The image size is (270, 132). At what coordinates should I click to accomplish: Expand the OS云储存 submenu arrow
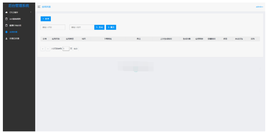pyautogui.click(x=31, y=12)
